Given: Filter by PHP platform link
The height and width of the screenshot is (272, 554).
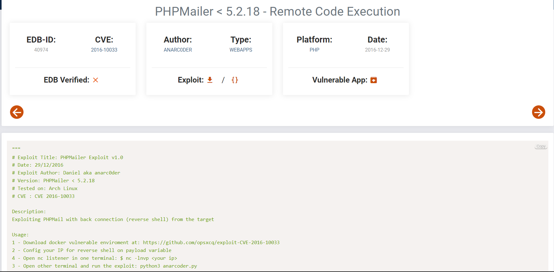Looking at the screenshot, I should click(x=314, y=50).
